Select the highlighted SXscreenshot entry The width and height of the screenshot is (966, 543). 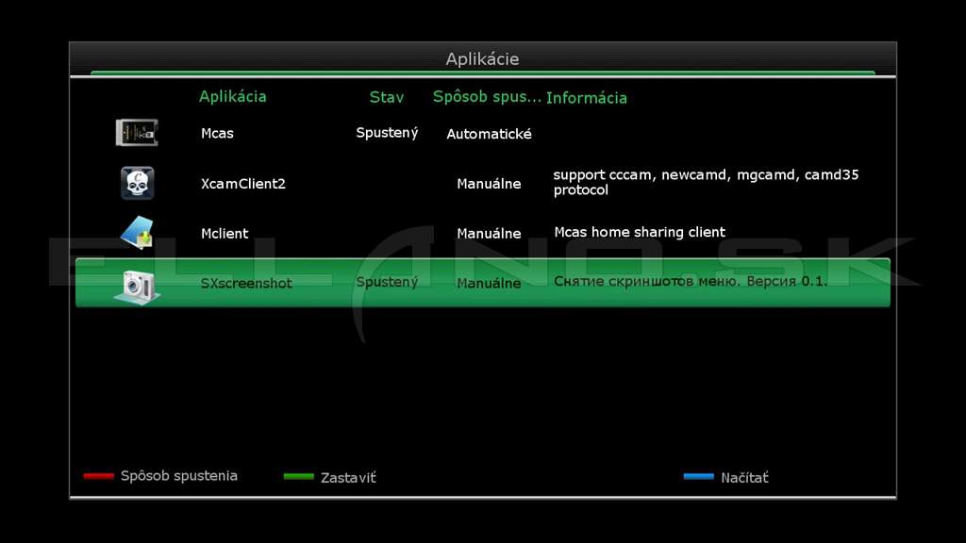tap(483, 283)
